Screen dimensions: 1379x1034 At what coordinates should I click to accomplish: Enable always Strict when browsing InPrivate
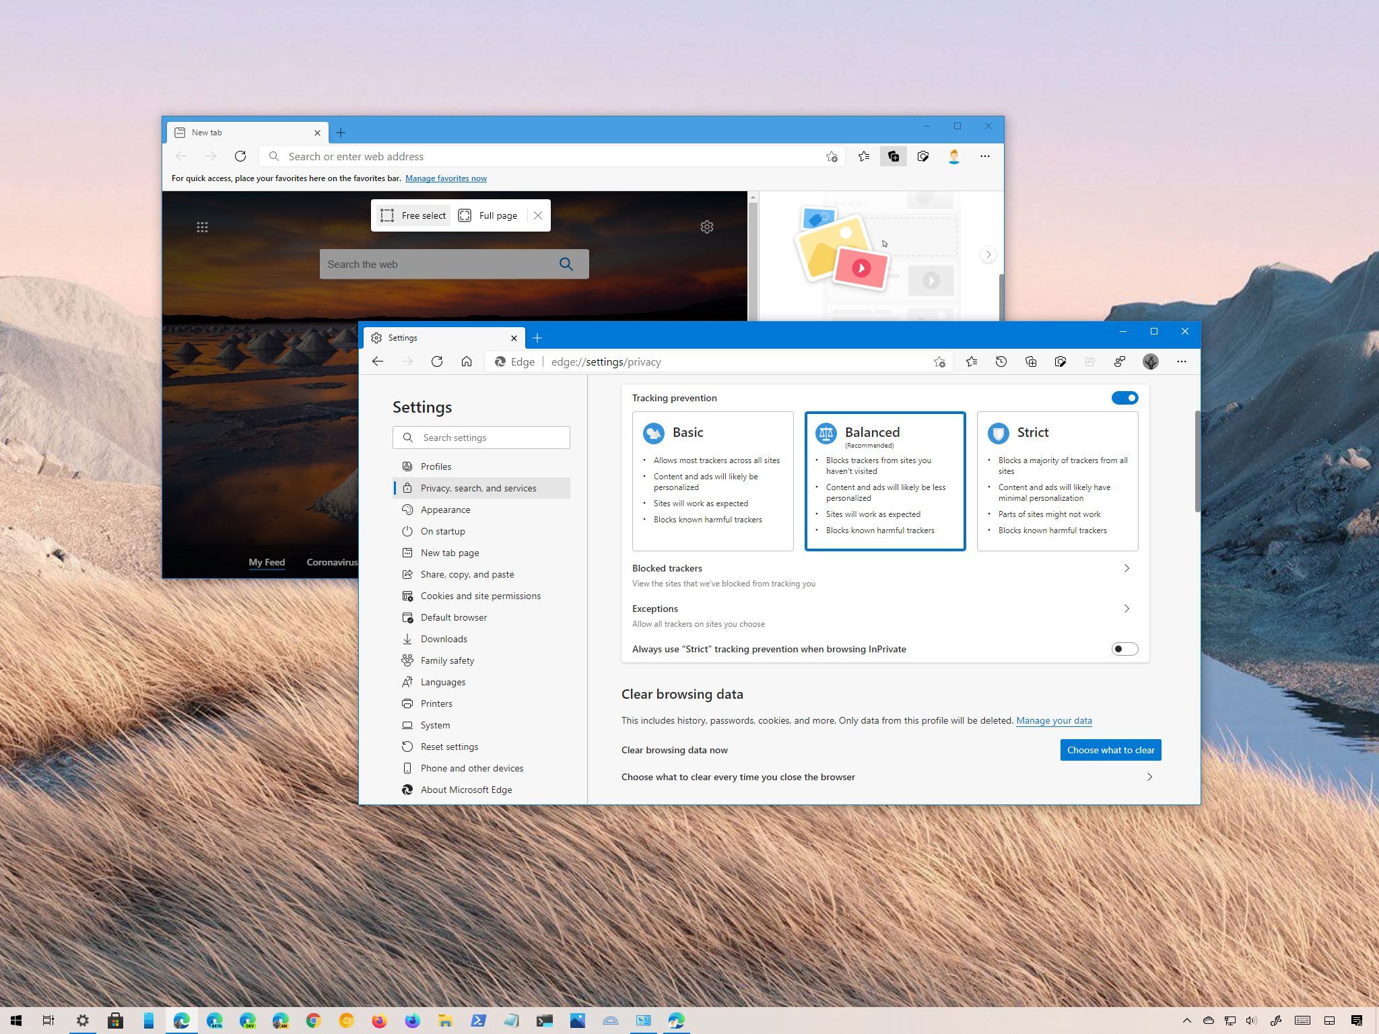pos(1124,649)
